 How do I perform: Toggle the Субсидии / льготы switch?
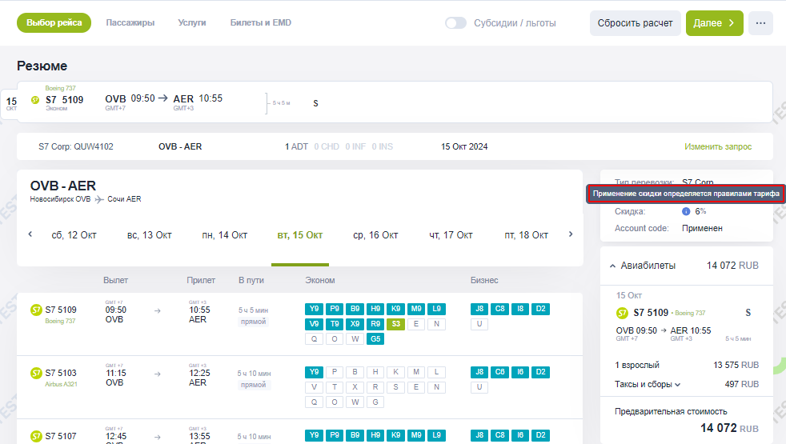(455, 23)
